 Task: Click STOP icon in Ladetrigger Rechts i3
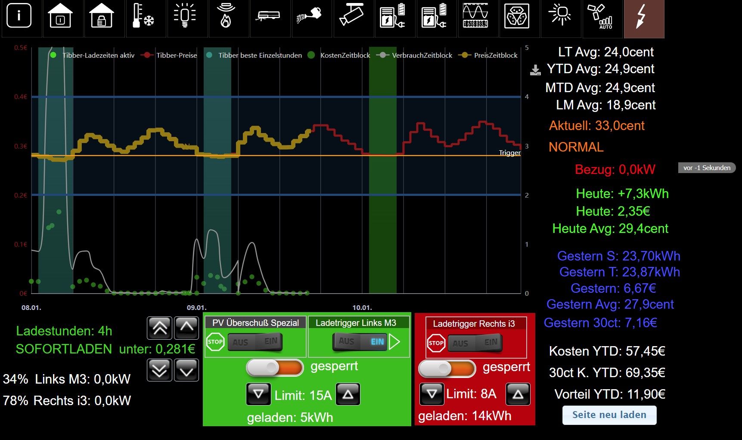click(436, 343)
